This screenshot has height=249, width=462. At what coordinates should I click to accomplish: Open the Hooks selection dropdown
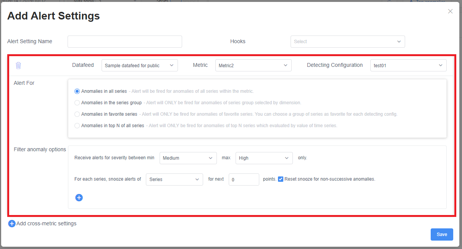point(347,41)
